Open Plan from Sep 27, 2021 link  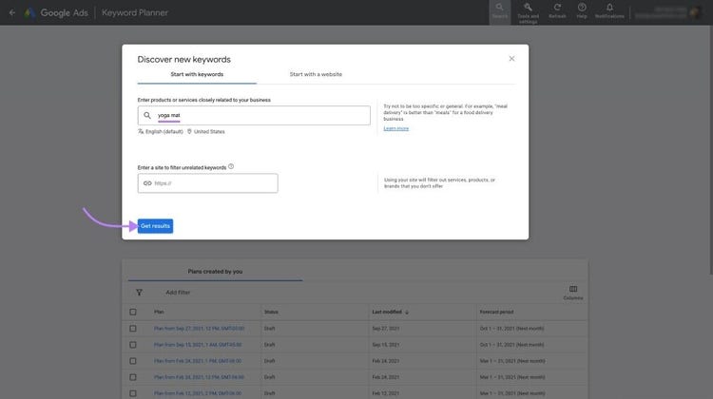pos(200,328)
